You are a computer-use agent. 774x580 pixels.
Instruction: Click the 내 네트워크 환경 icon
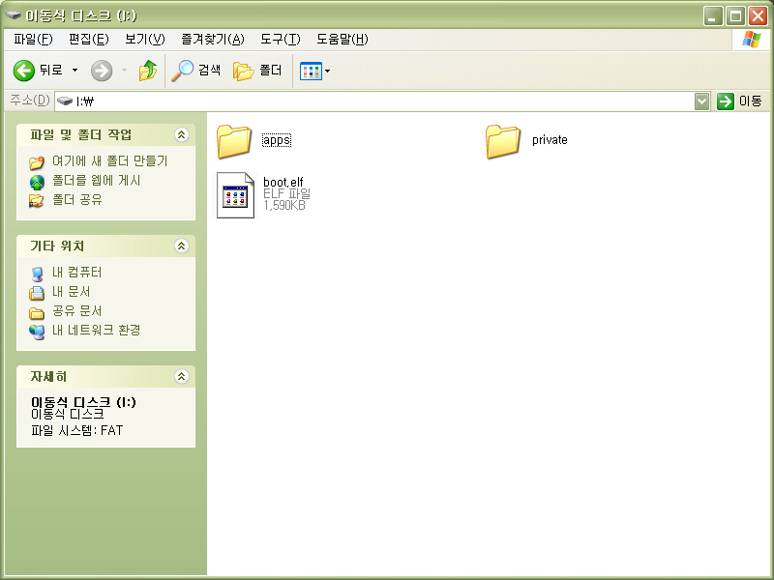click(x=37, y=332)
